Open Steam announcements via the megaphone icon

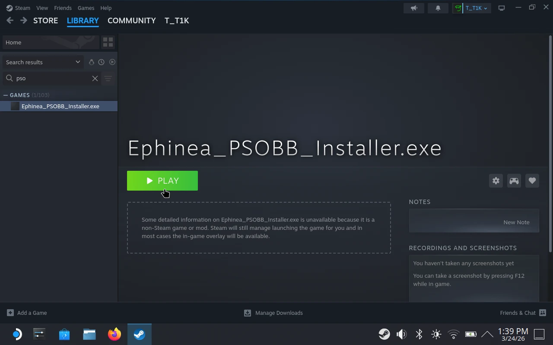[x=413, y=8]
